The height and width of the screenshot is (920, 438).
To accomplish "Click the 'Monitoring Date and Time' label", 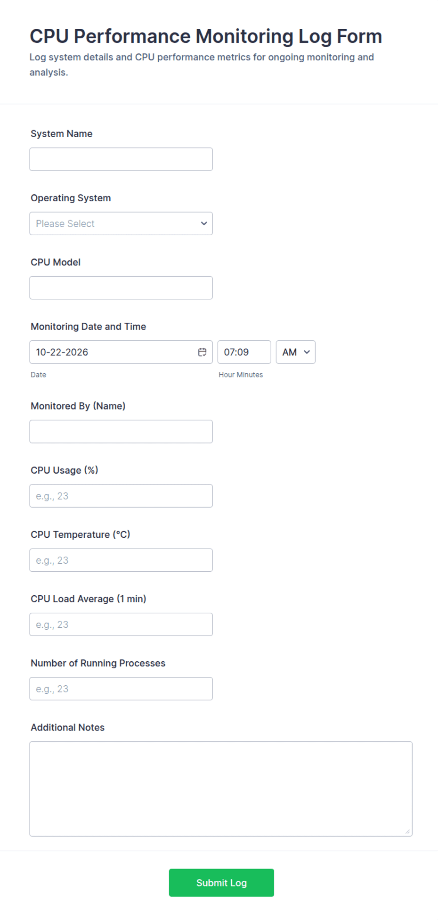I will [88, 327].
